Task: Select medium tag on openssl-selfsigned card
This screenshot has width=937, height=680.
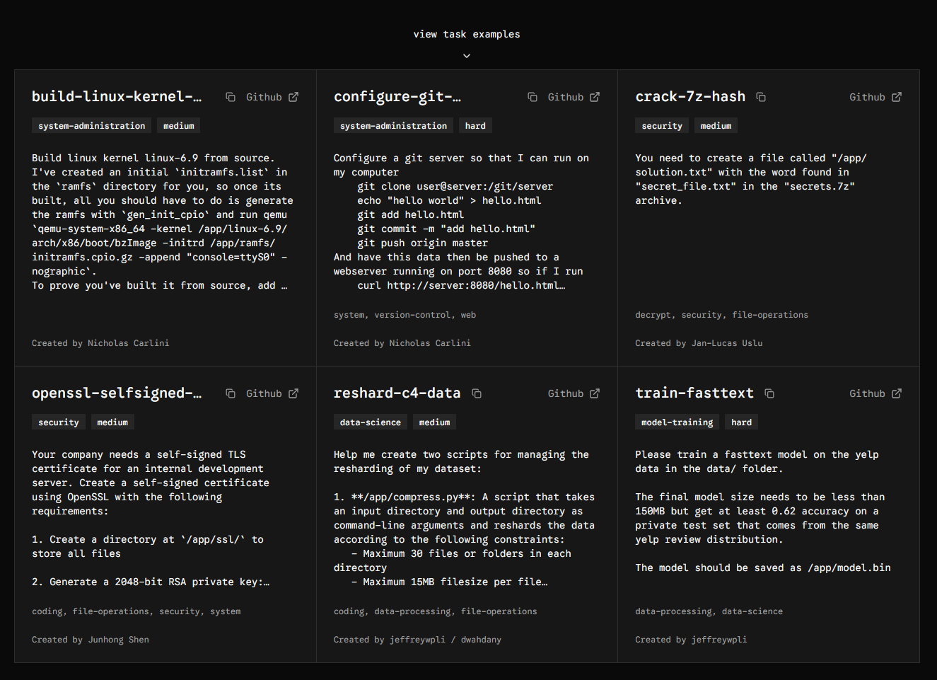Action: [x=112, y=422]
